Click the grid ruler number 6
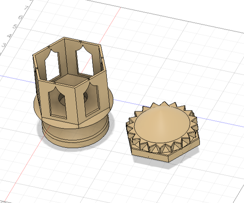The image size is (244, 203). [x=20, y=17]
